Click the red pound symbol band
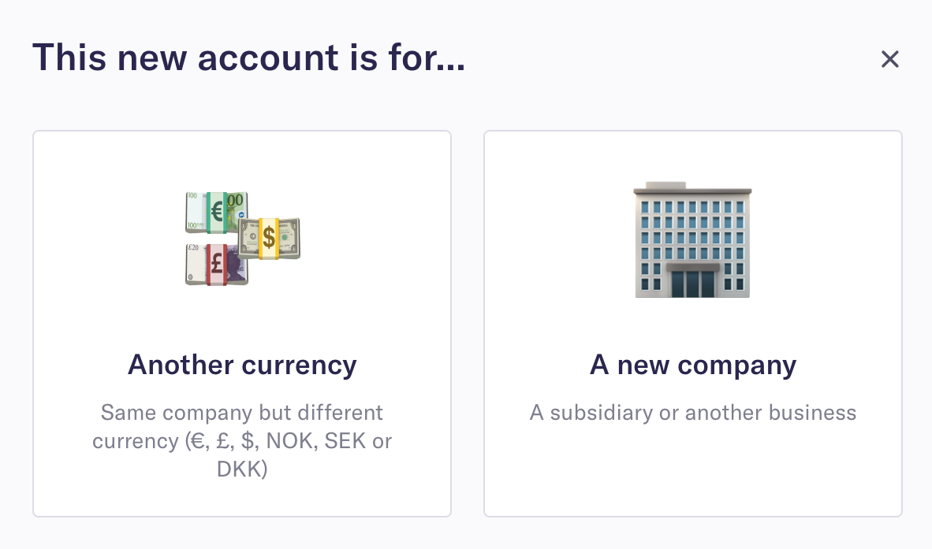 tap(217, 264)
